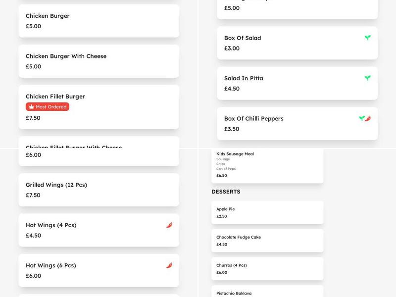Select the spicy icon on Hot Wings (6 Pcs)
Image resolution: width=396 pixels, height=297 pixels.
[169, 265]
